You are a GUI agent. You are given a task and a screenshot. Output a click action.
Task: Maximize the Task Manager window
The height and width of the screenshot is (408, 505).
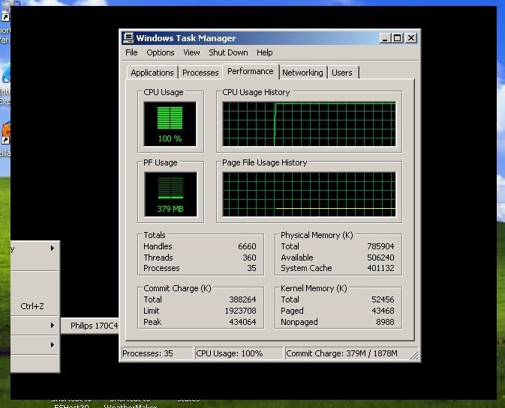tap(397, 38)
